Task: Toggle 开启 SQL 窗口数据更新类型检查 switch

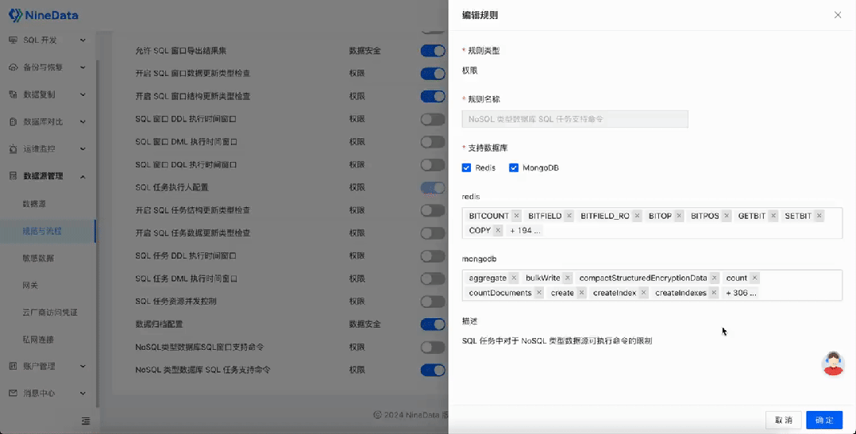Action: pyautogui.click(x=433, y=74)
